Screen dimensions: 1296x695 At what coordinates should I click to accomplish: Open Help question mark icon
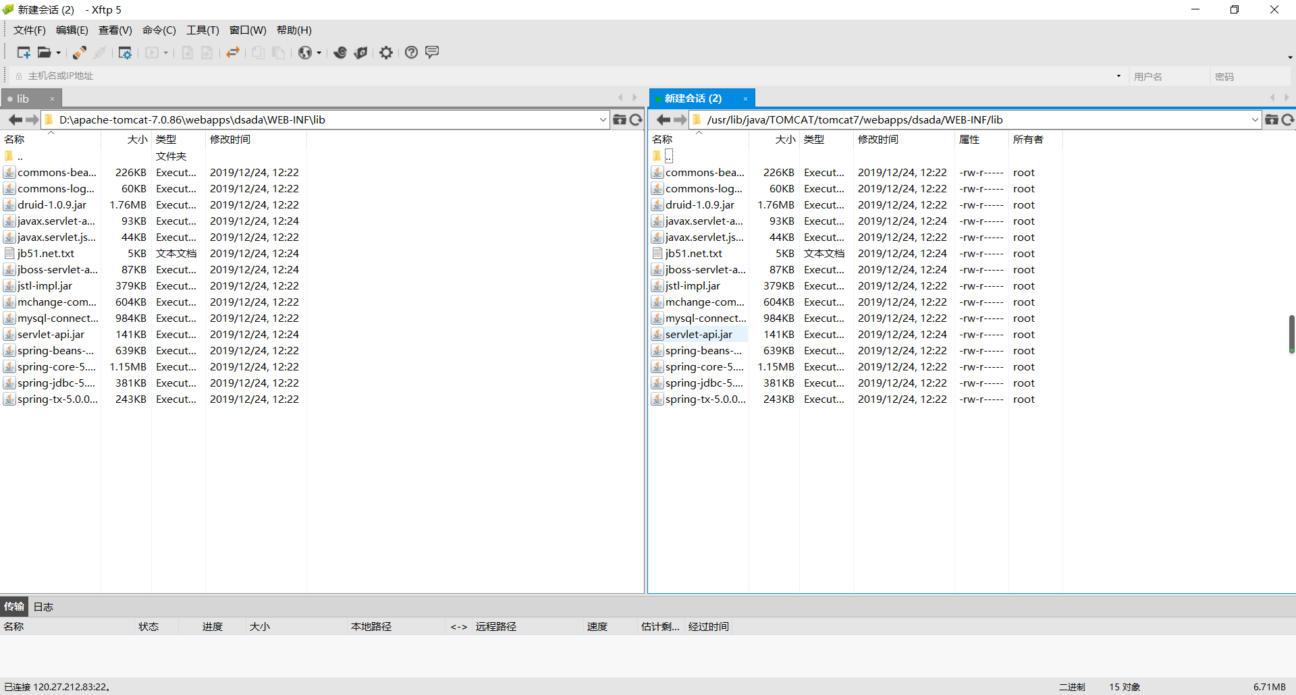click(x=412, y=53)
